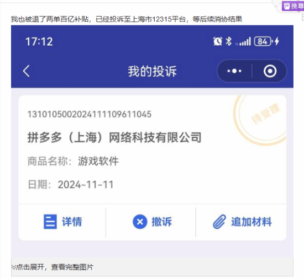Expand full image via 点击展开 chevron

coord(13,267)
